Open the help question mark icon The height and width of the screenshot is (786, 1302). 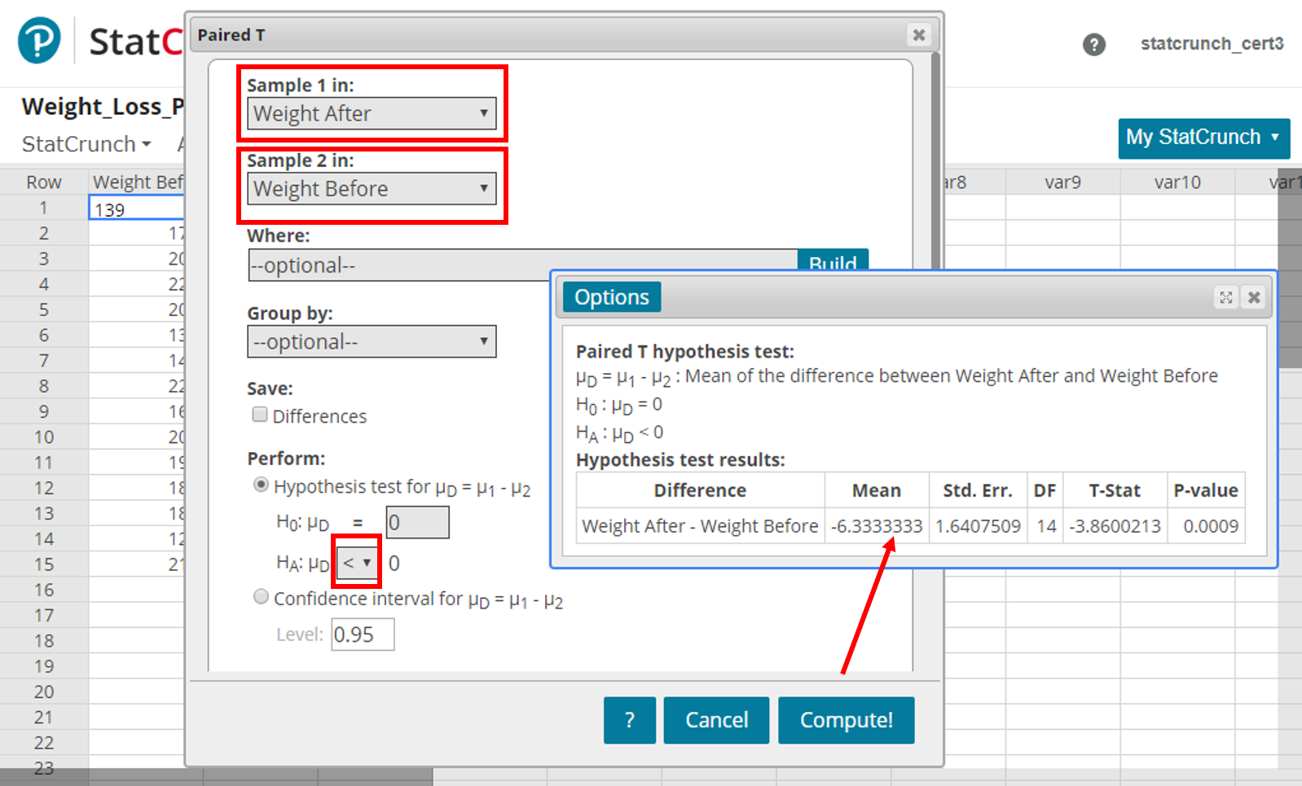point(1093,44)
